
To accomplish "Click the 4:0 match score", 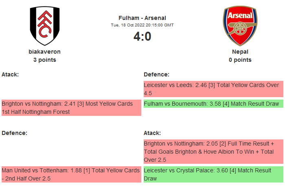I will point(142,37).
